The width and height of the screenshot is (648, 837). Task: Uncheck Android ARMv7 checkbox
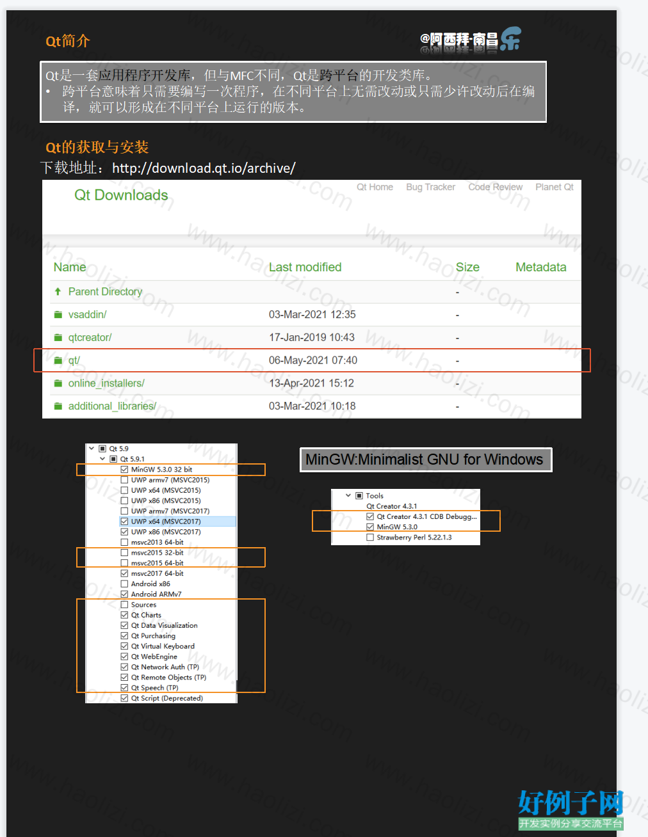pyautogui.click(x=124, y=594)
